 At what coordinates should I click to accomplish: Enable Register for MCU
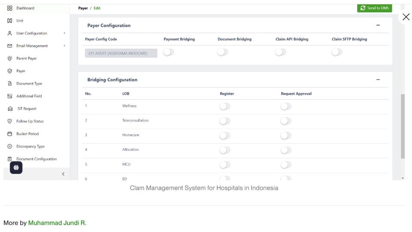tap(225, 165)
